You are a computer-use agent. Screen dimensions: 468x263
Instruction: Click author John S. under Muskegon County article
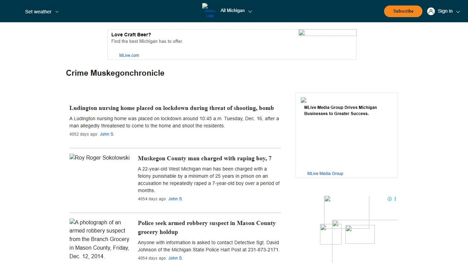[x=175, y=199]
